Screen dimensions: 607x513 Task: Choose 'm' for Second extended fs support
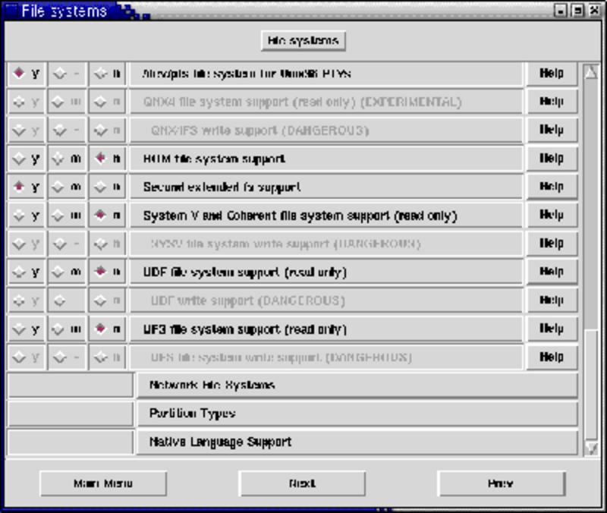[x=67, y=187]
